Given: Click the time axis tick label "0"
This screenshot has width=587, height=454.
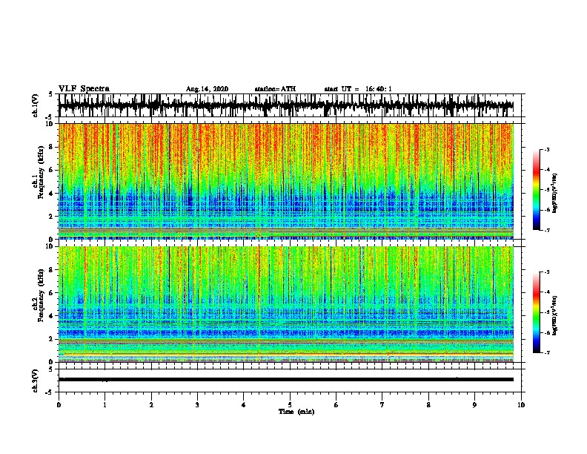Looking at the screenshot, I should pyautogui.click(x=59, y=404).
